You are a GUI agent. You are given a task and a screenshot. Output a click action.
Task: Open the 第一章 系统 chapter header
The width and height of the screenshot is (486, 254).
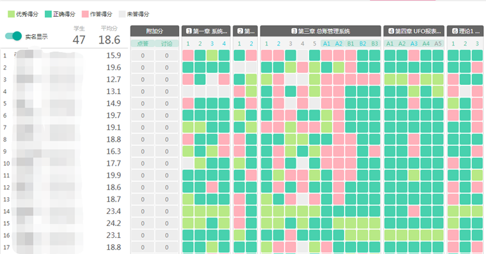[x=206, y=31]
